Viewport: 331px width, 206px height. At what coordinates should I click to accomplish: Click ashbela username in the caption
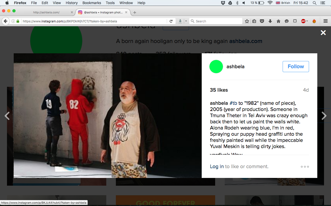coord(219,103)
